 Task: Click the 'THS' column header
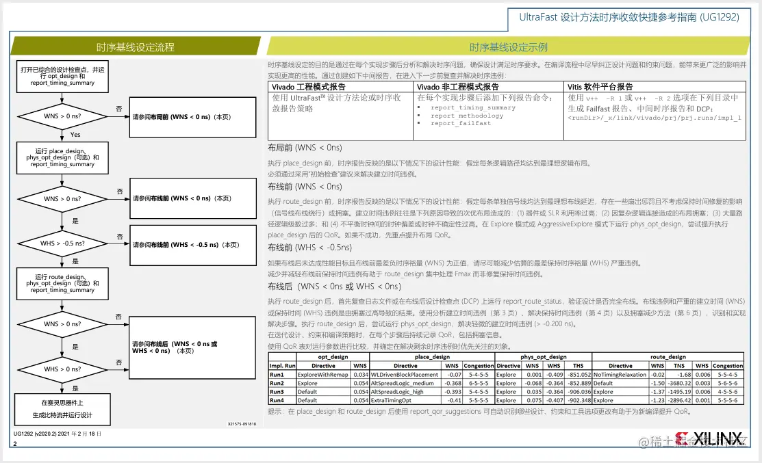tap(579, 365)
